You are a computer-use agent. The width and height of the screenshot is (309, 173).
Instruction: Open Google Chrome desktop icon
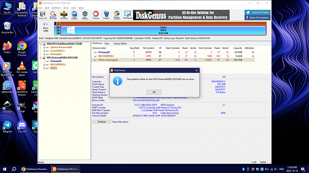click(x=22, y=49)
